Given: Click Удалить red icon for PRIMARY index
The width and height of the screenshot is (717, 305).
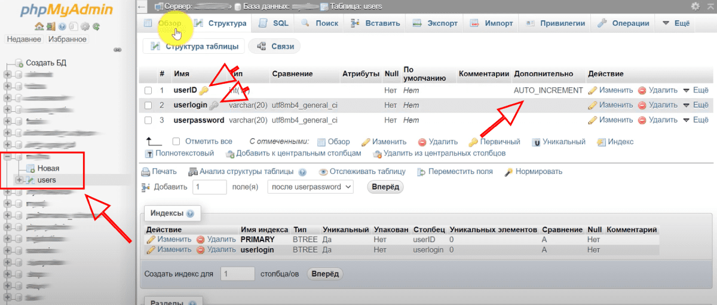Looking at the screenshot, I should click(x=201, y=239).
